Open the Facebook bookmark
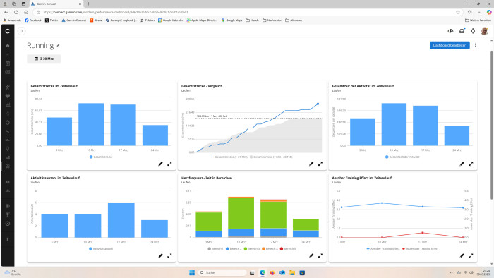 (33, 20)
